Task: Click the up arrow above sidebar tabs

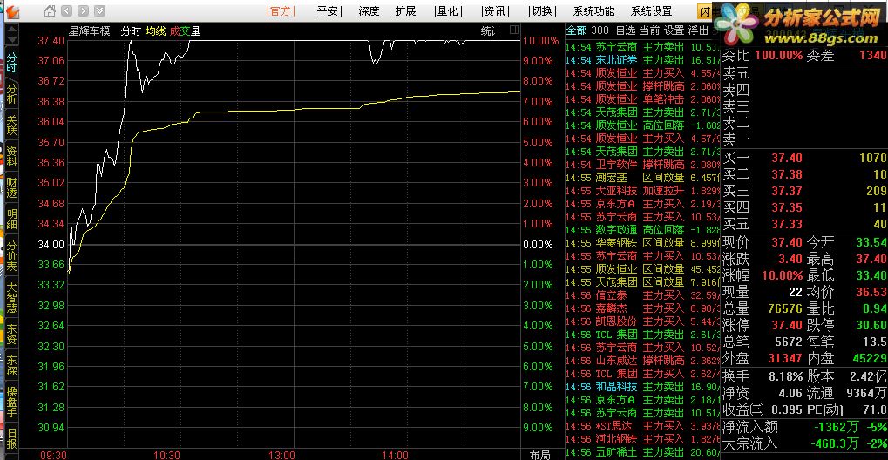Action: pos(11,30)
